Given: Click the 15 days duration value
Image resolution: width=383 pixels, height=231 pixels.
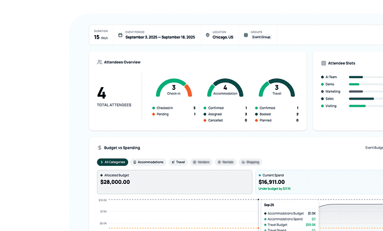Looking at the screenshot, I should (x=101, y=37).
